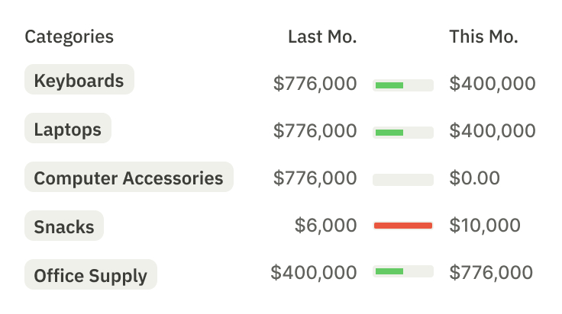
Task: Click the Snacks category tag
Action: [x=64, y=226]
